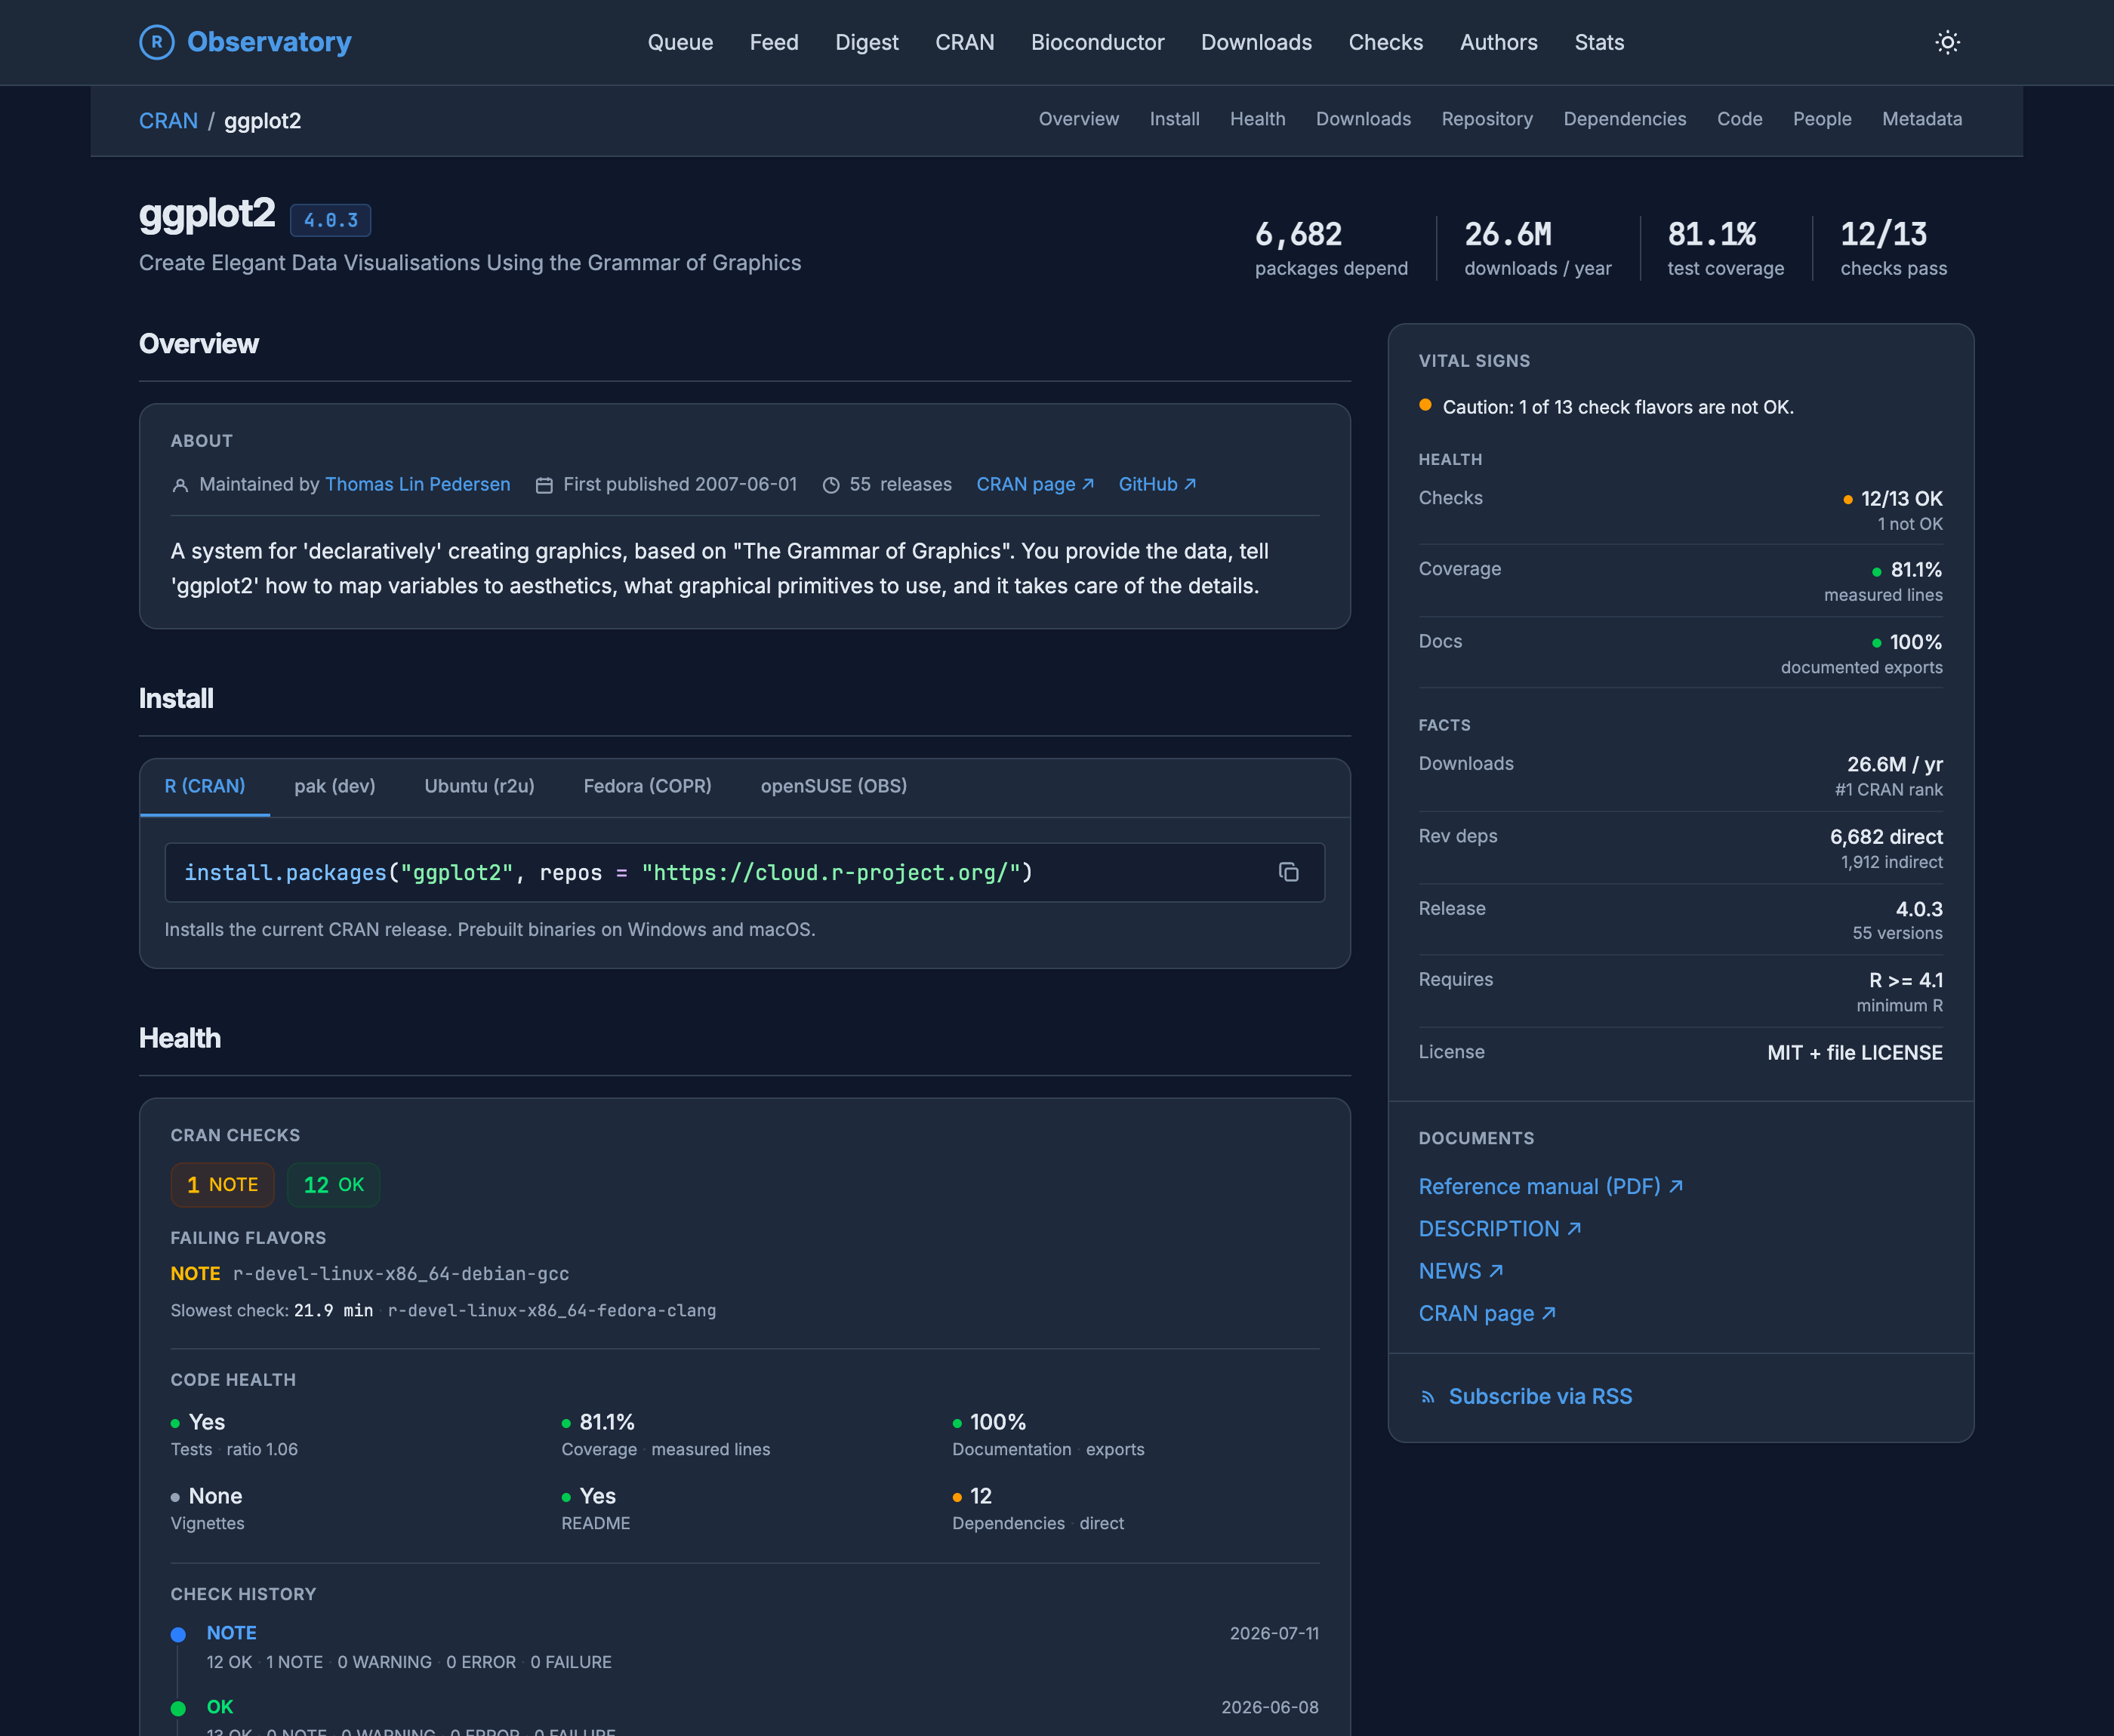Copy the install.packages command
This screenshot has width=2114, height=1736.
click(x=1288, y=872)
